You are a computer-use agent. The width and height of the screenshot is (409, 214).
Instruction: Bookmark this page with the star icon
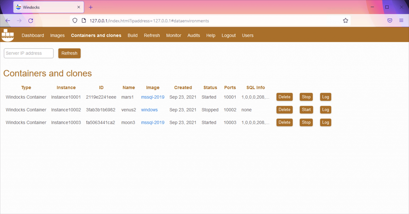tap(345, 20)
